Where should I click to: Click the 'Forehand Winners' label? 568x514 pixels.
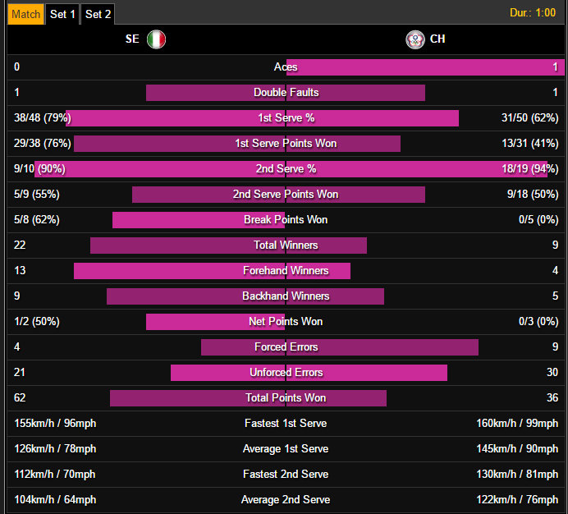(x=286, y=270)
